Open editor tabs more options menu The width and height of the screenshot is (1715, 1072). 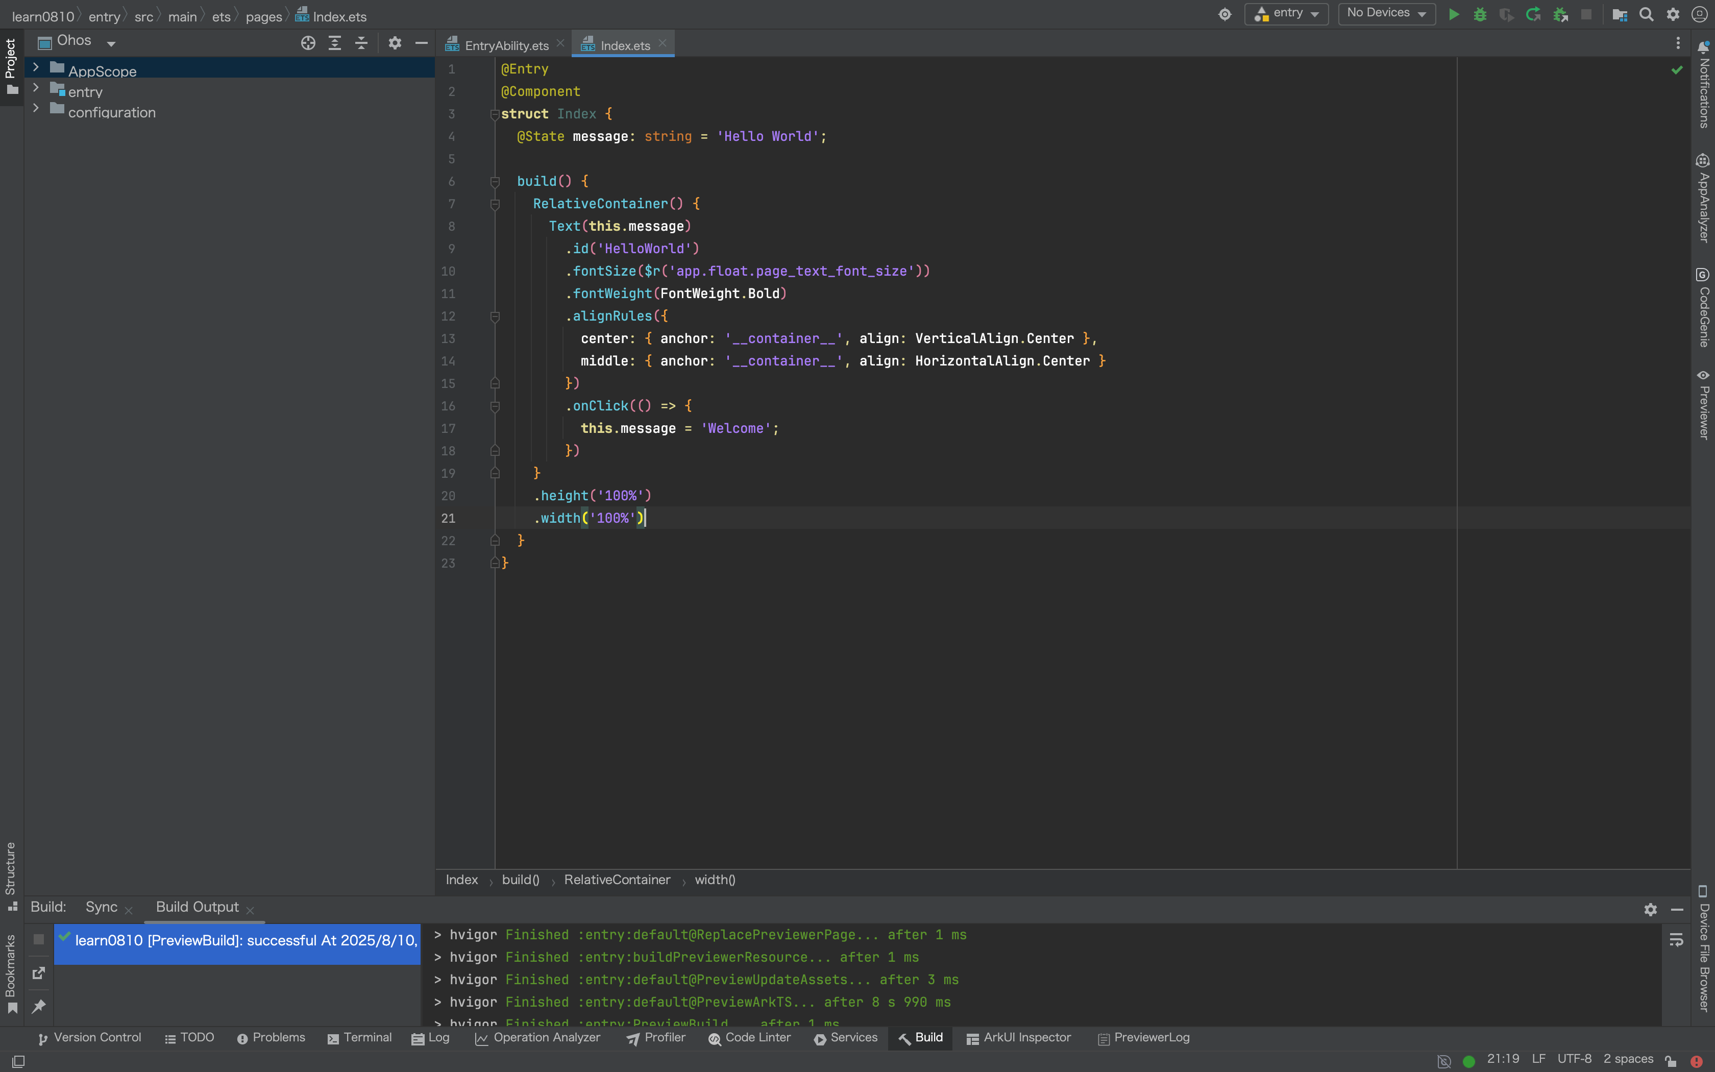1677,43
